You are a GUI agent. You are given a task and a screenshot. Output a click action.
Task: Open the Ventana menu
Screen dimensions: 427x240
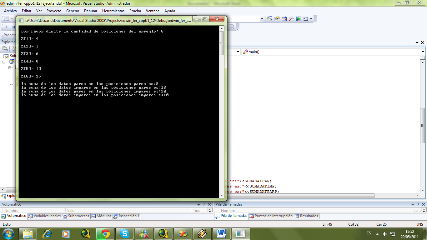[153, 11]
